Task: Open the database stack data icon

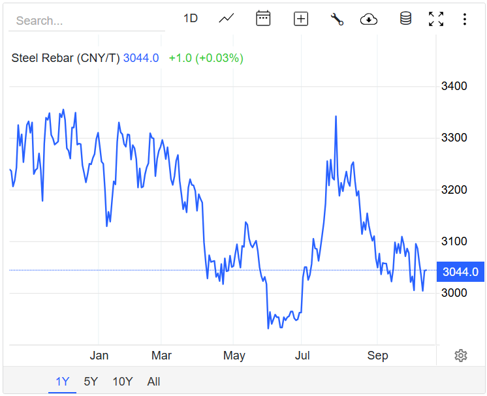Action: 405,19
